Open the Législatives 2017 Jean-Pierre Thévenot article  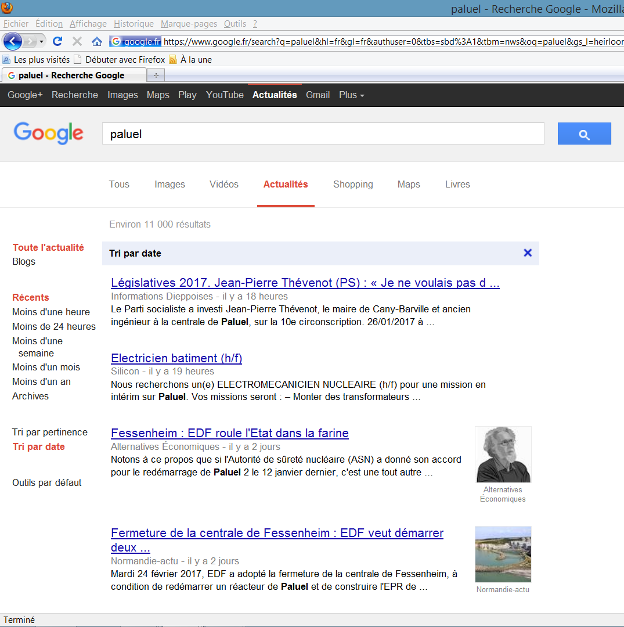point(305,283)
